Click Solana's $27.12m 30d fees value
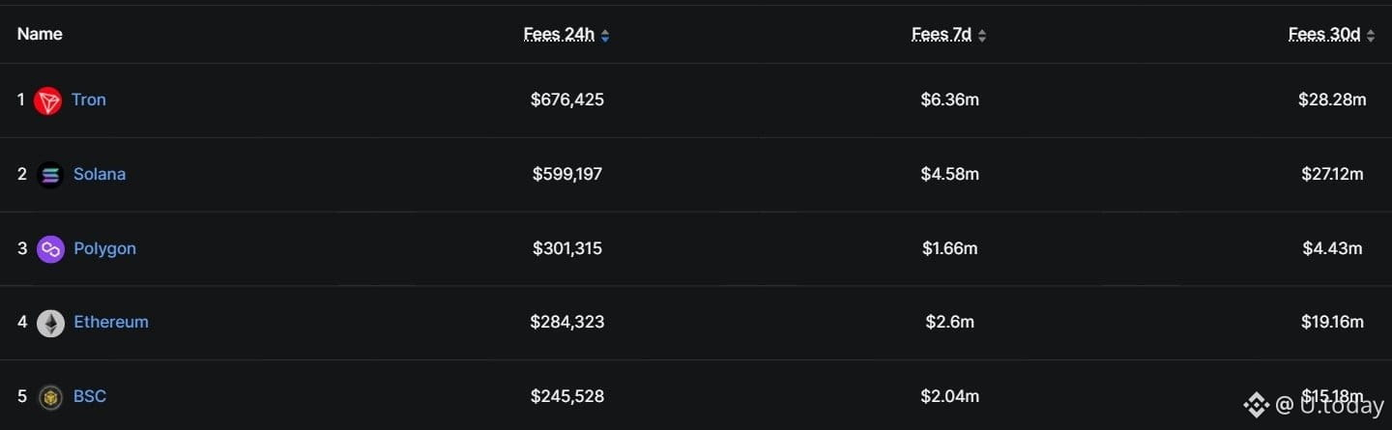Image resolution: width=1392 pixels, height=430 pixels. [x=1332, y=174]
